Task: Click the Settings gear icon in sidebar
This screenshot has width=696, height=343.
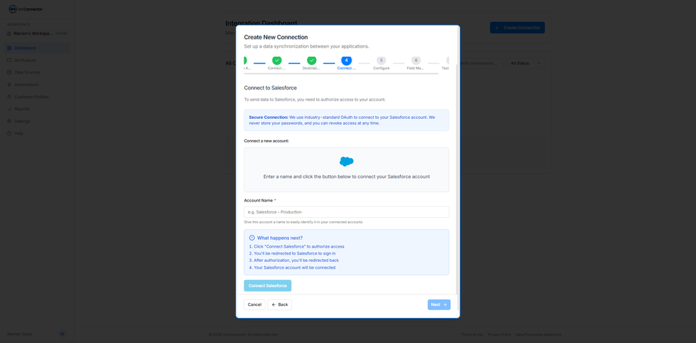Action: (x=9, y=121)
